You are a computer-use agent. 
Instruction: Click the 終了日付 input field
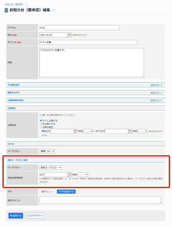coord(116,131)
